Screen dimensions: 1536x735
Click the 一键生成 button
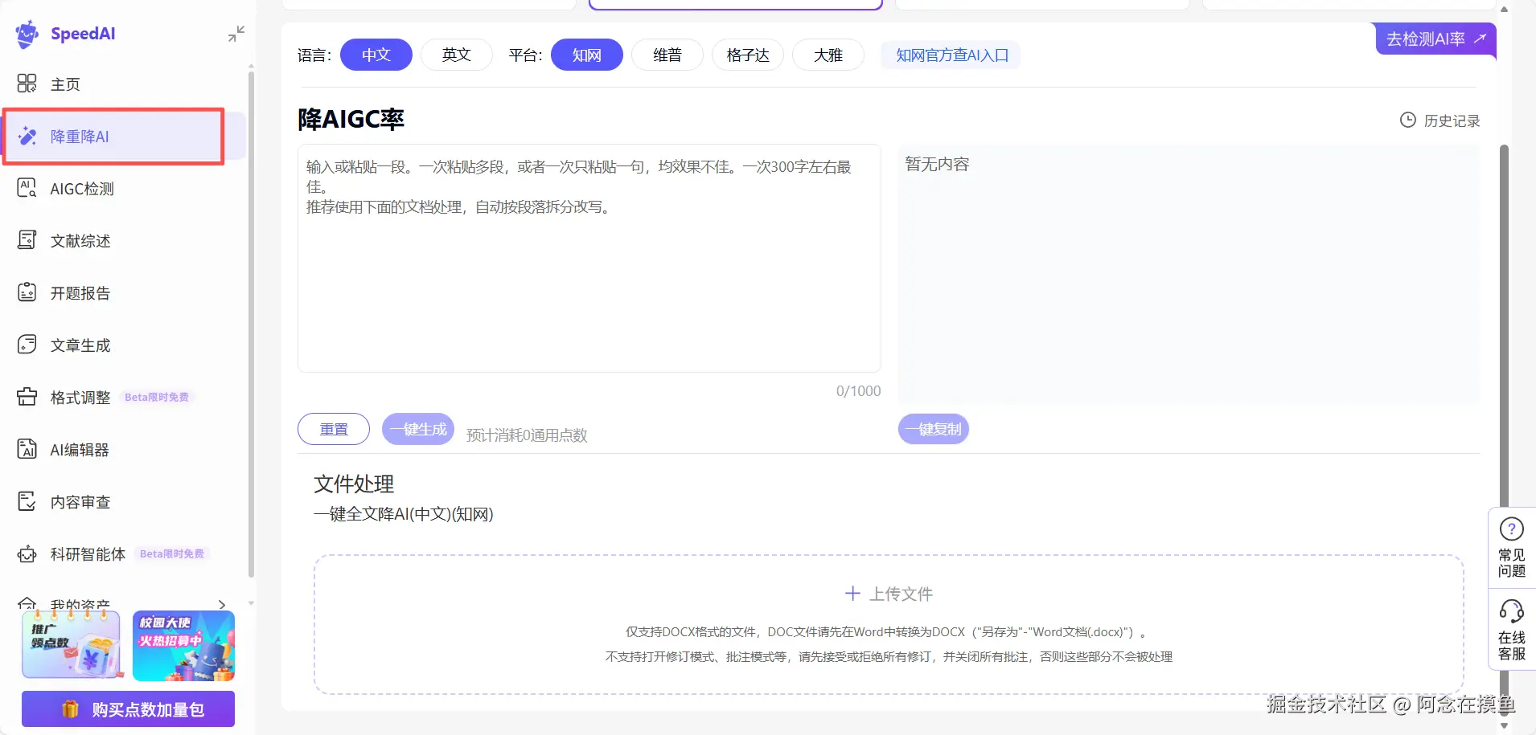point(418,429)
